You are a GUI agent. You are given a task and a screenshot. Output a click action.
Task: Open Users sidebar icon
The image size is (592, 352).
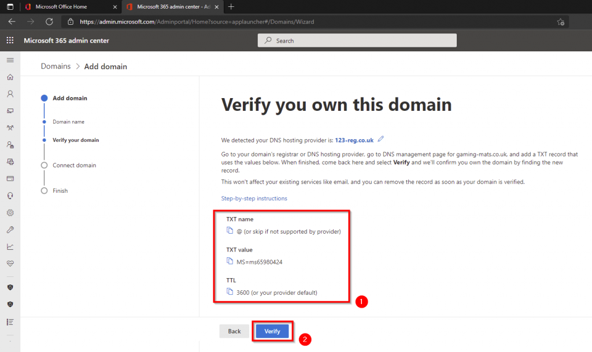(10, 94)
